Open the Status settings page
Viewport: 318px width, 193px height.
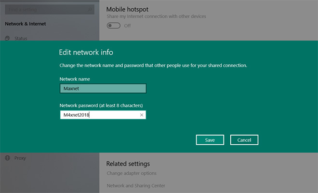point(21,39)
